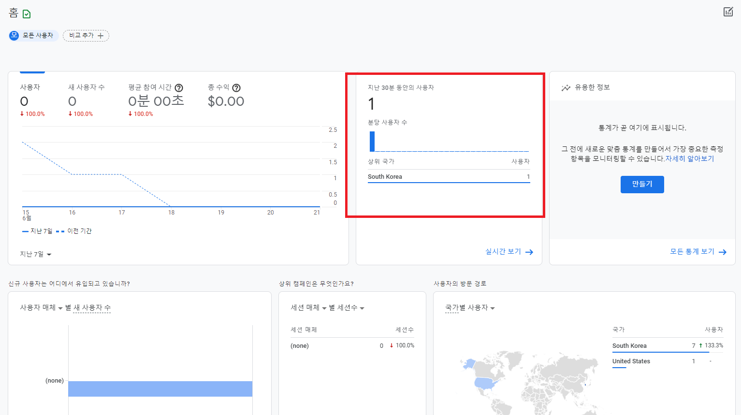Click the 모든 통계 보기 link

(692, 252)
